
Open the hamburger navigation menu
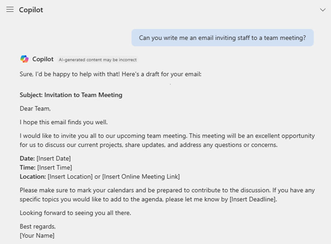pyautogui.click(x=10, y=10)
